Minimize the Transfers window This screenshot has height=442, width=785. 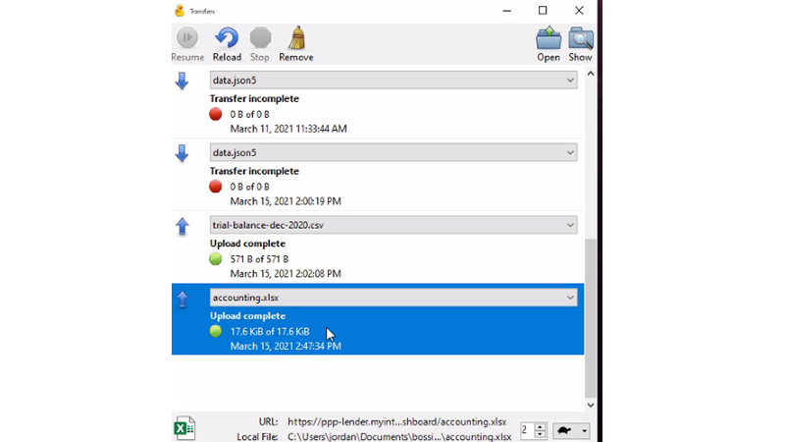pos(507,11)
